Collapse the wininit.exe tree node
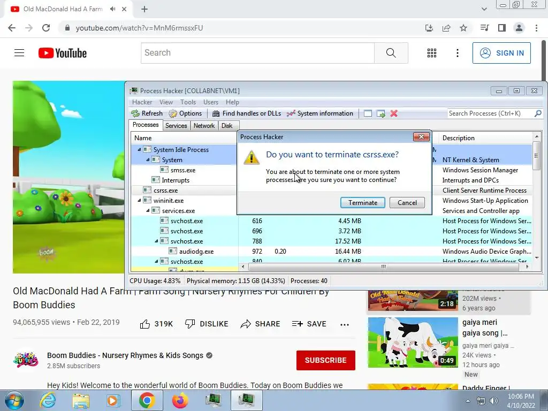The height and width of the screenshot is (411, 548). 139,201
